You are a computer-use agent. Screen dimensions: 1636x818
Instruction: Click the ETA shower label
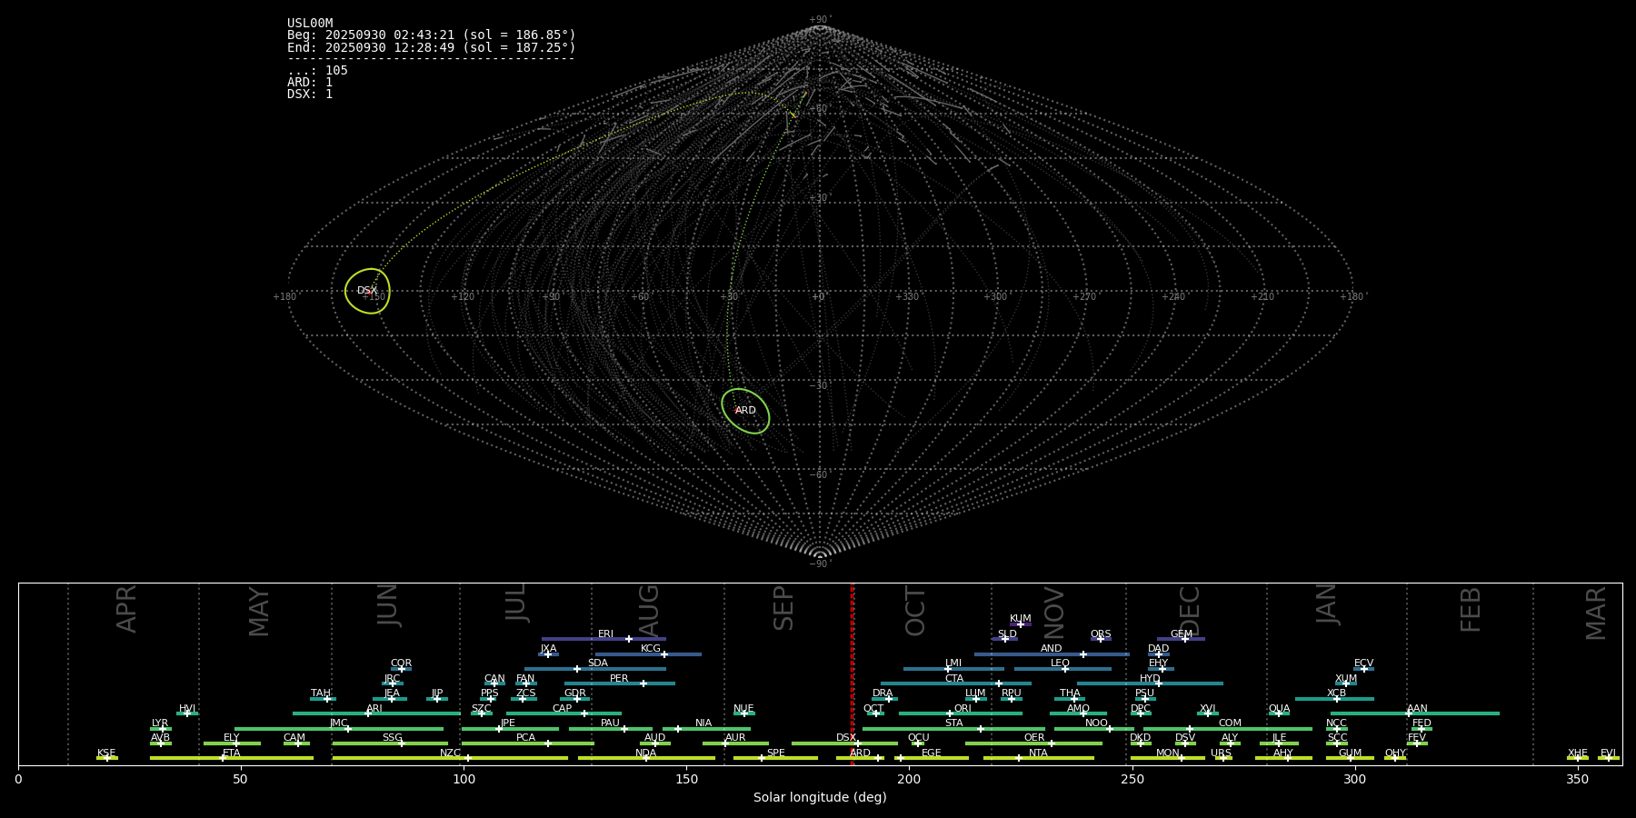click(x=232, y=753)
